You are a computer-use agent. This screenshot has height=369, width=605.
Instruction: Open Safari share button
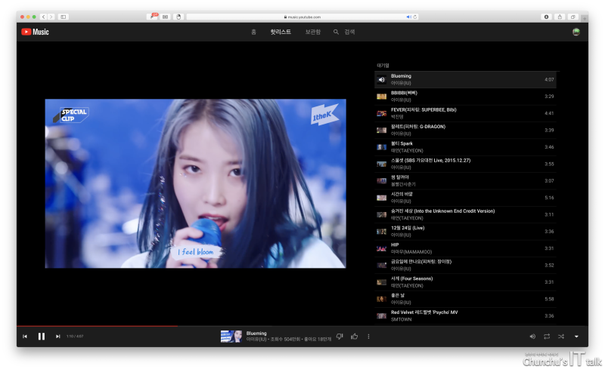click(560, 17)
